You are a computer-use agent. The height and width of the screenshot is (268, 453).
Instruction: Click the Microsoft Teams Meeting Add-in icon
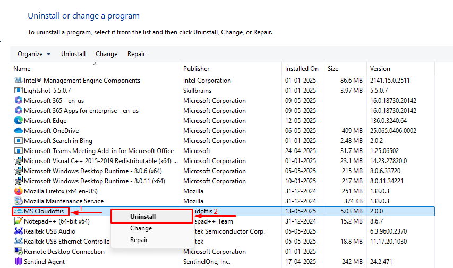[19, 151]
